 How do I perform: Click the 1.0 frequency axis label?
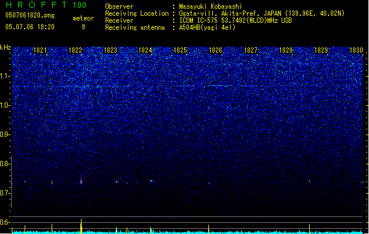(5, 105)
